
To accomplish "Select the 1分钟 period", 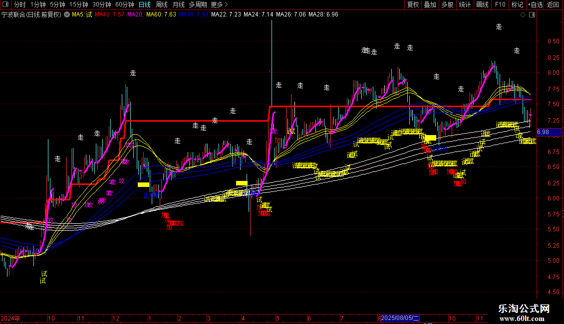I will pyautogui.click(x=38, y=4).
